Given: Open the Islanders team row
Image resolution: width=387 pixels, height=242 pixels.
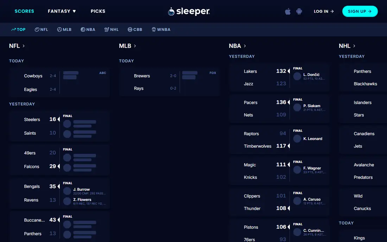Looking at the screenshot, I should (363, 102).
